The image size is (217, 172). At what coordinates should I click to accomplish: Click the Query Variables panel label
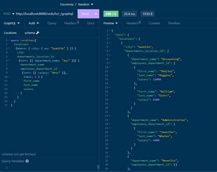click(x=13, y=161)
